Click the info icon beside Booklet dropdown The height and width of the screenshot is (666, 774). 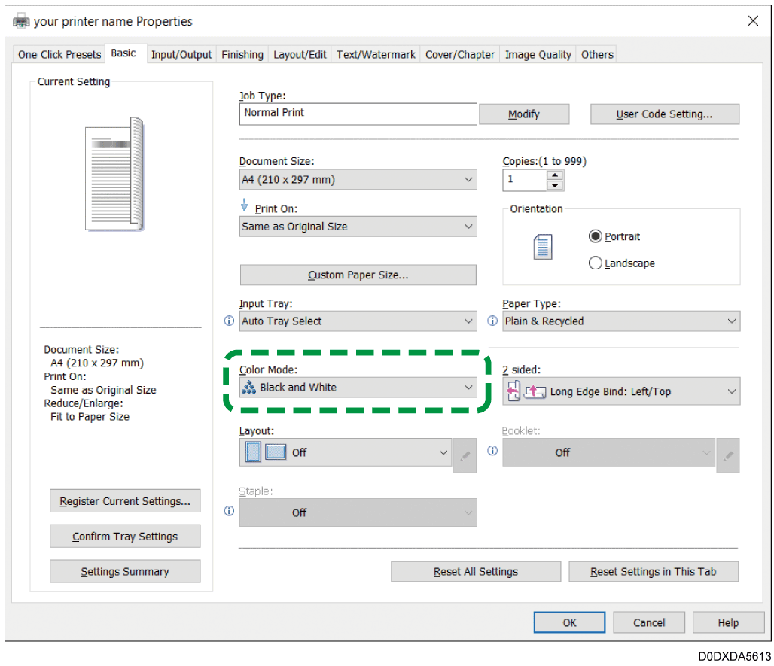coord(492,452)
